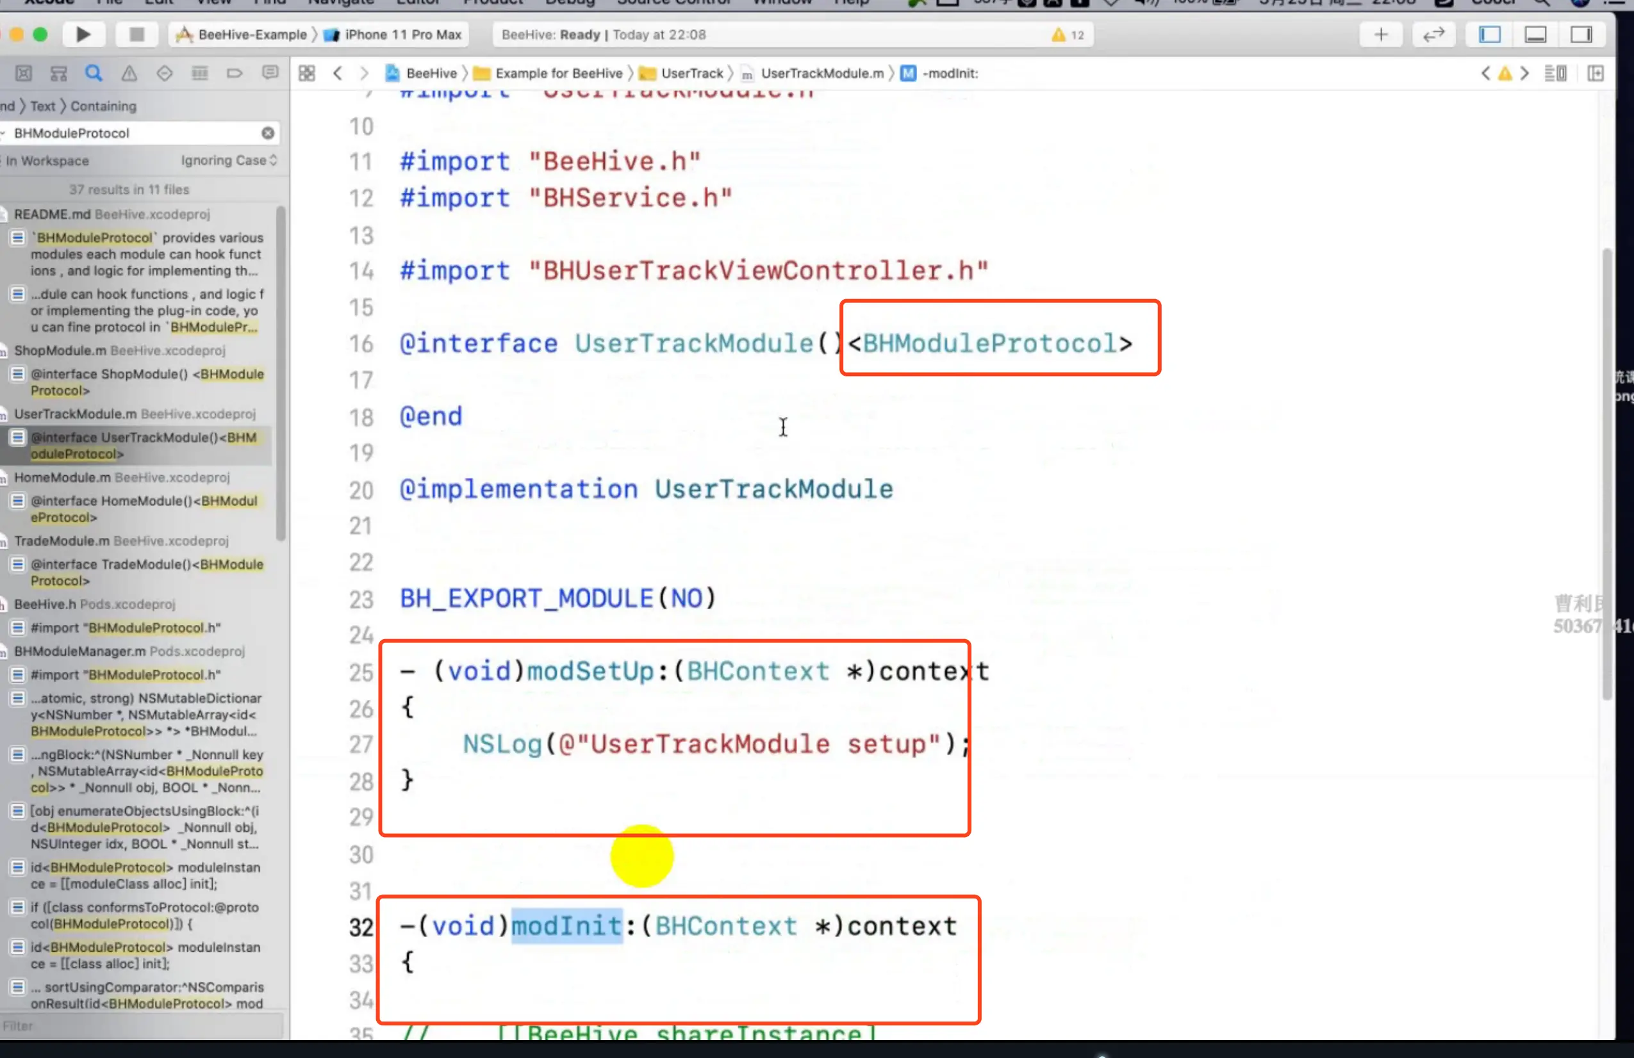The height and width of the screenshot is (1058, 1634).
Task: Click the code review arrows button
Action: [1433, 35]
